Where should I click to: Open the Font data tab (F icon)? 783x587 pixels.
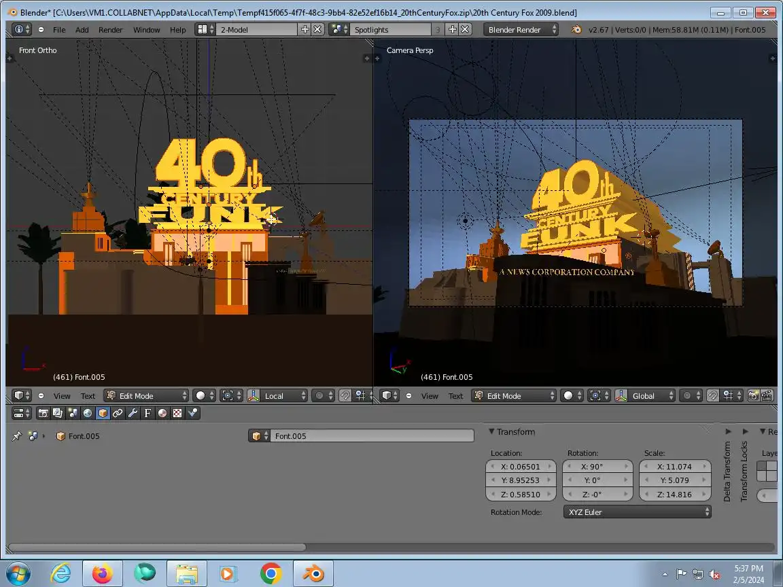tap(147, 413)
